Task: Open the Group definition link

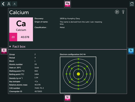Action: (x=12, y=54)
